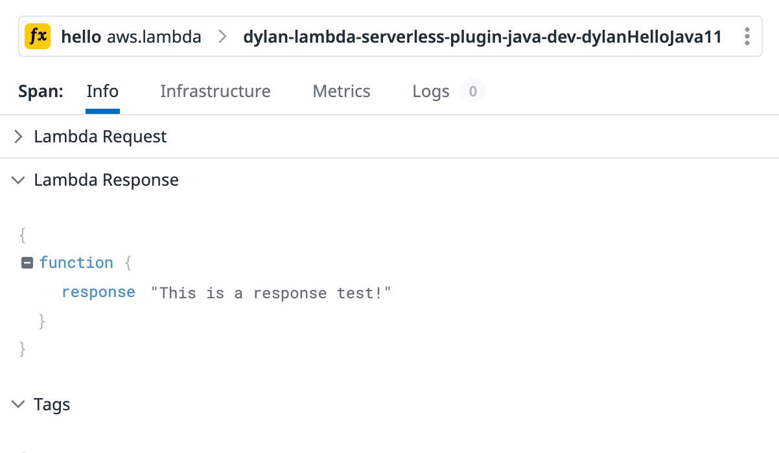Screen dimensions: 779x453
Task: Click the breadcrumb chevron arrow
Action: point(222,37)
